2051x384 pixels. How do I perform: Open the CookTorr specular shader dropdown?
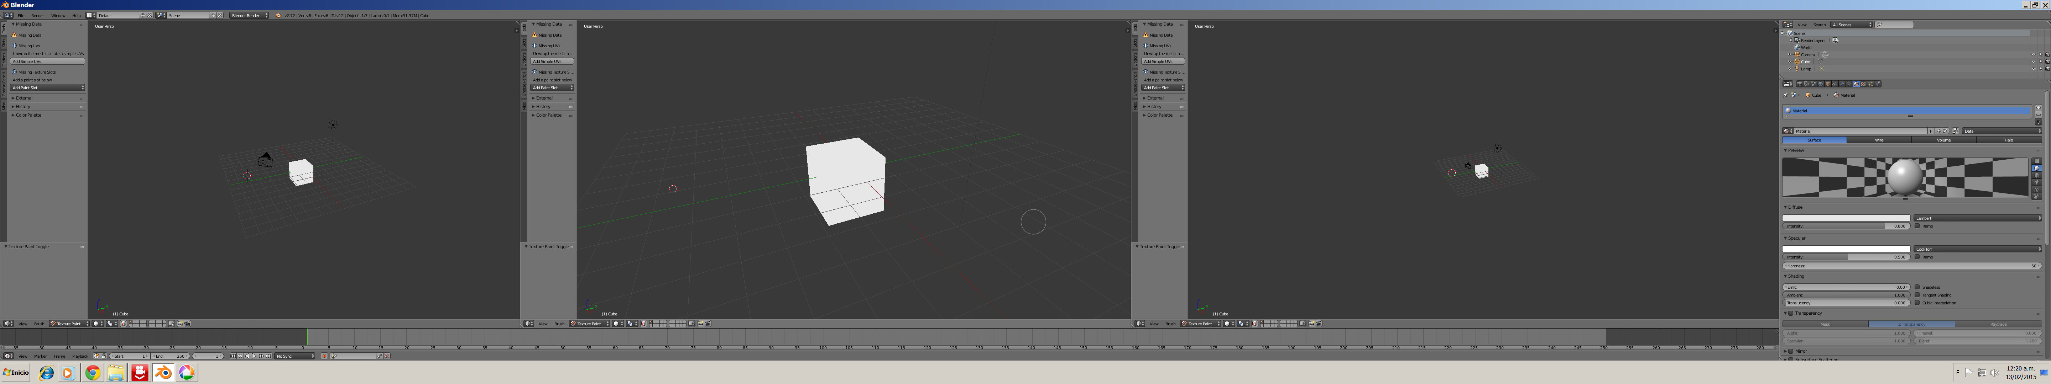(1977, 249)
